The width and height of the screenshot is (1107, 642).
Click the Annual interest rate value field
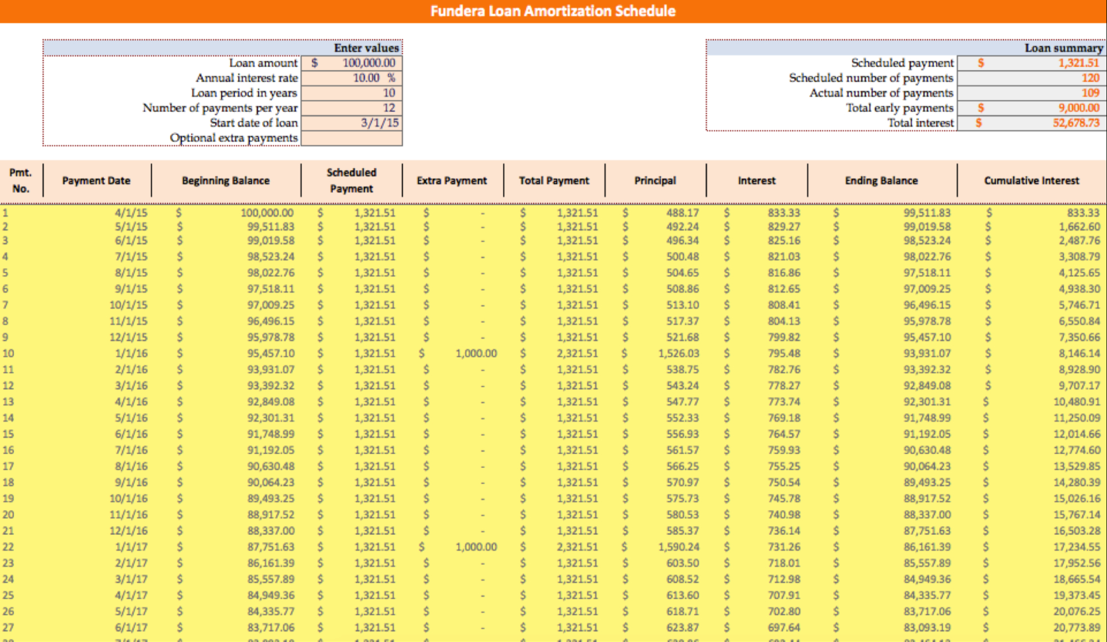click(353, 77)
